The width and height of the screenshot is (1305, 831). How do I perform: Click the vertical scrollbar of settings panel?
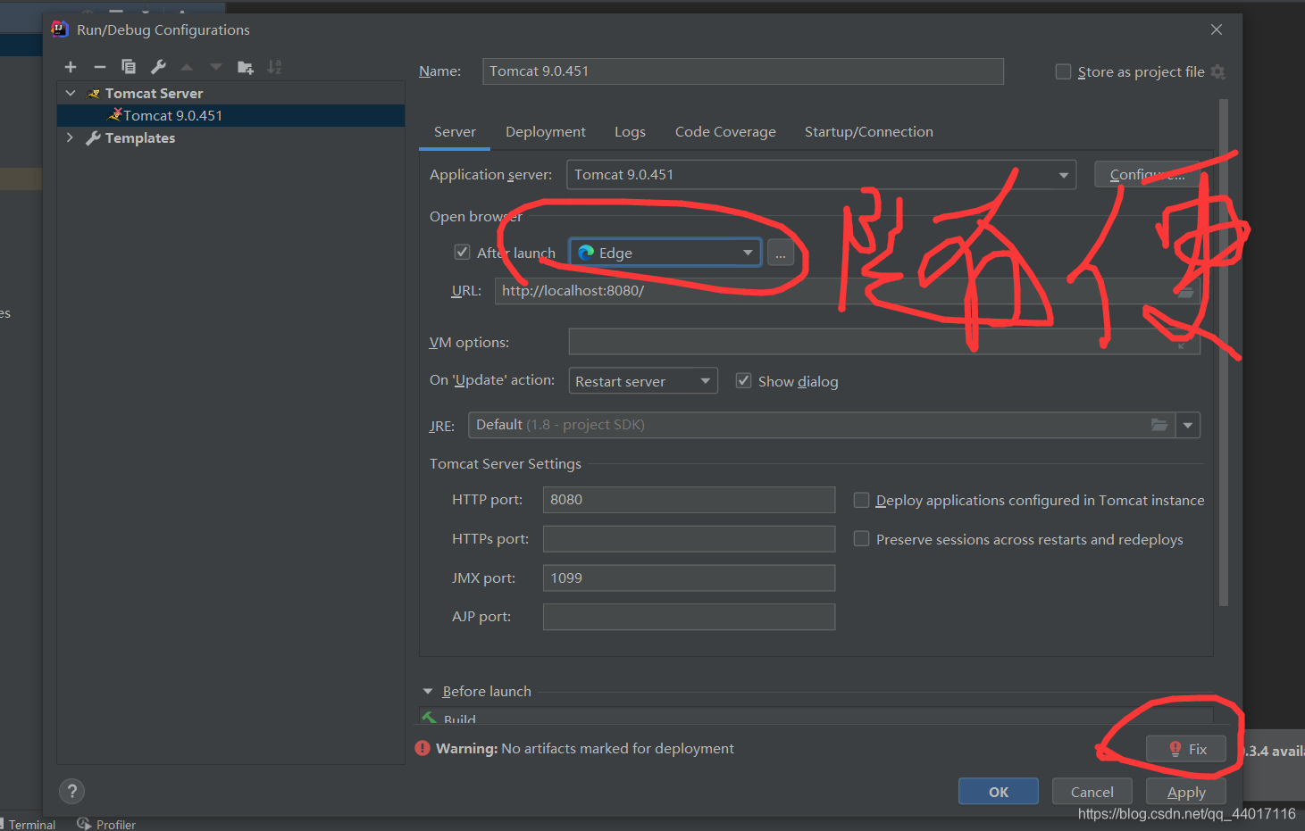pos(1223,353)
